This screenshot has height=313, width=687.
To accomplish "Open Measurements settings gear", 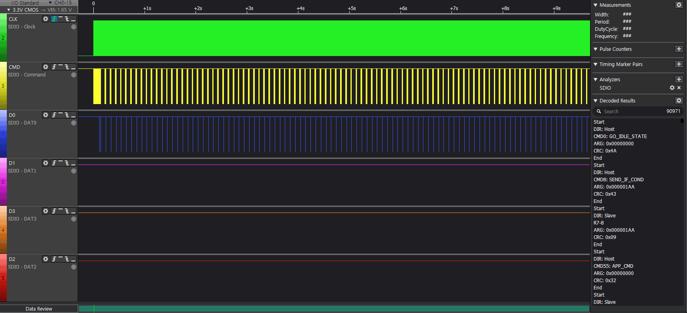I will pyautogui.click(x=679, y=5).
